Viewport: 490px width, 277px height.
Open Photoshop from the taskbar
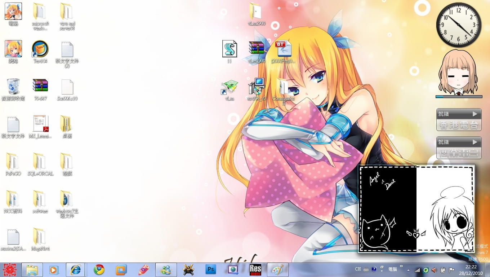(210, 270)
